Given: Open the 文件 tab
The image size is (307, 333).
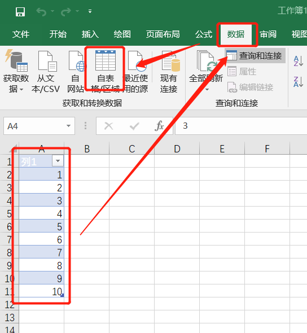Looking at the screenshot, I should click(x=21, y=34).
